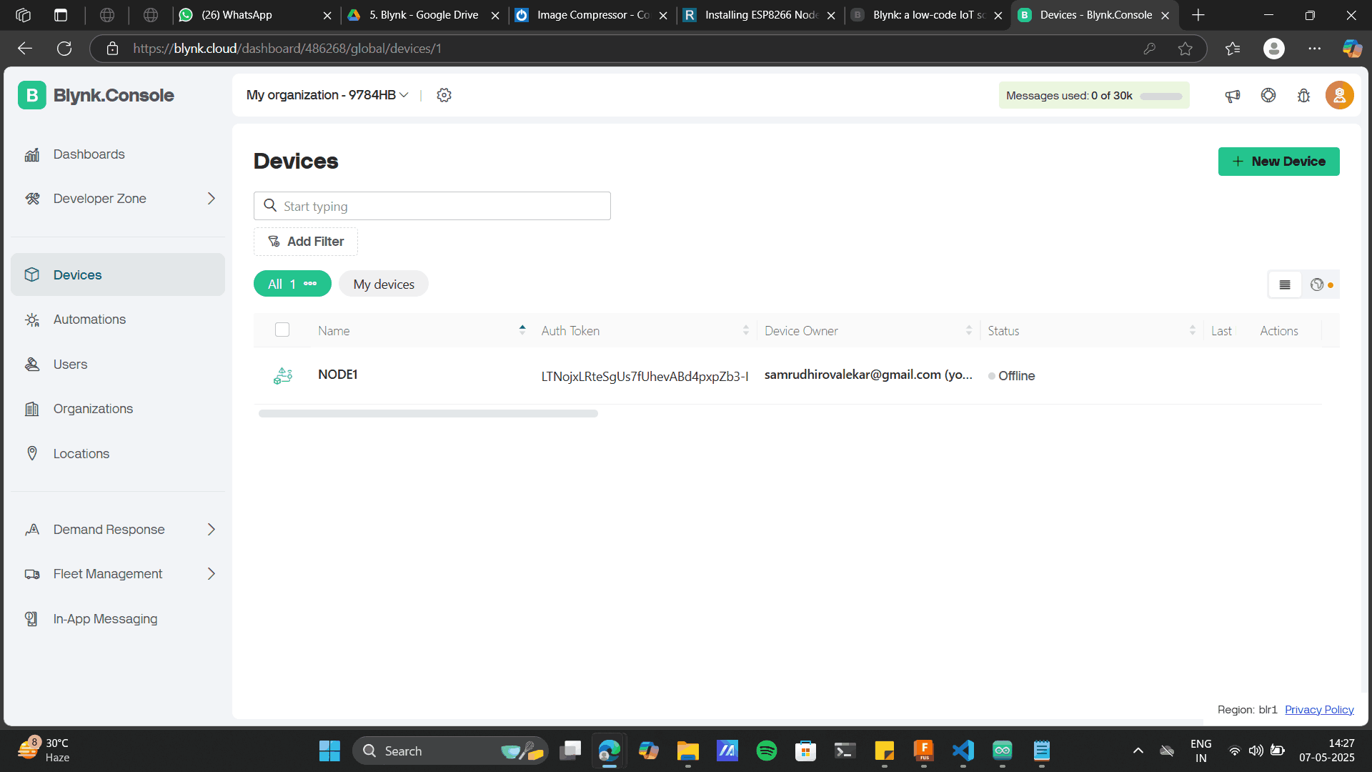Click the Messages used progress bar
Screen dimensions: 1372x772
(x=1161, y=96)
